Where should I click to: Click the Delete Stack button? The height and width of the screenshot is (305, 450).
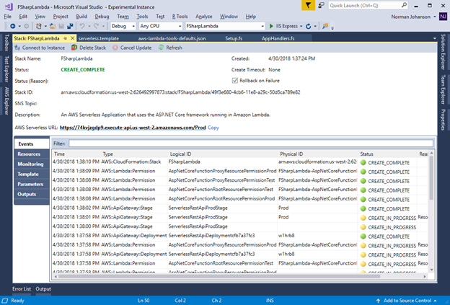[x=89, y=48]
